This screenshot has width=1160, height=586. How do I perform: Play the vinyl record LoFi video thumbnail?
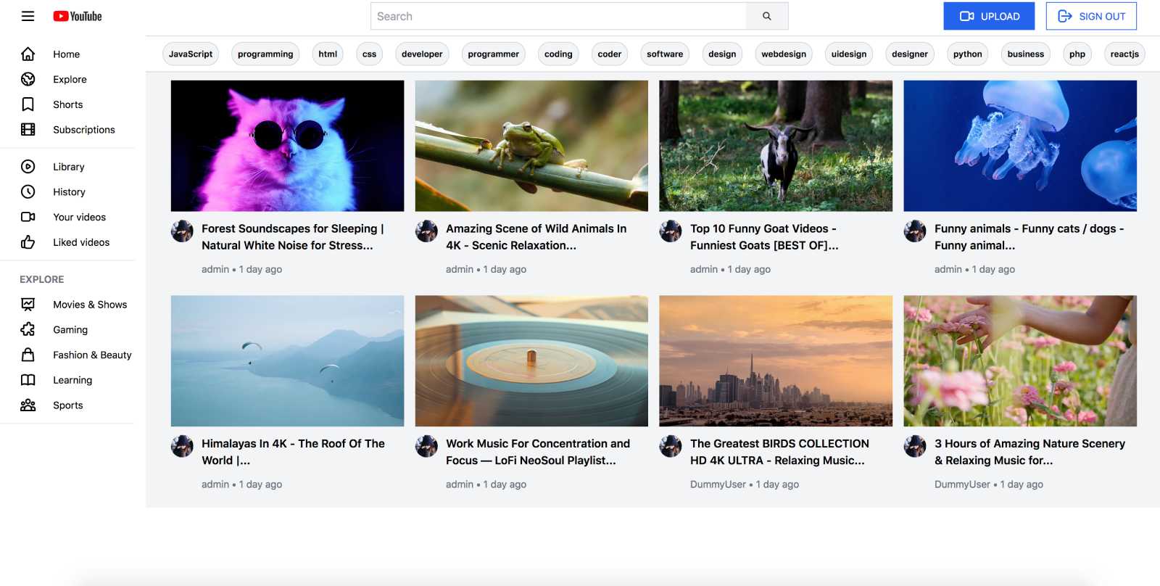point(531,360)
